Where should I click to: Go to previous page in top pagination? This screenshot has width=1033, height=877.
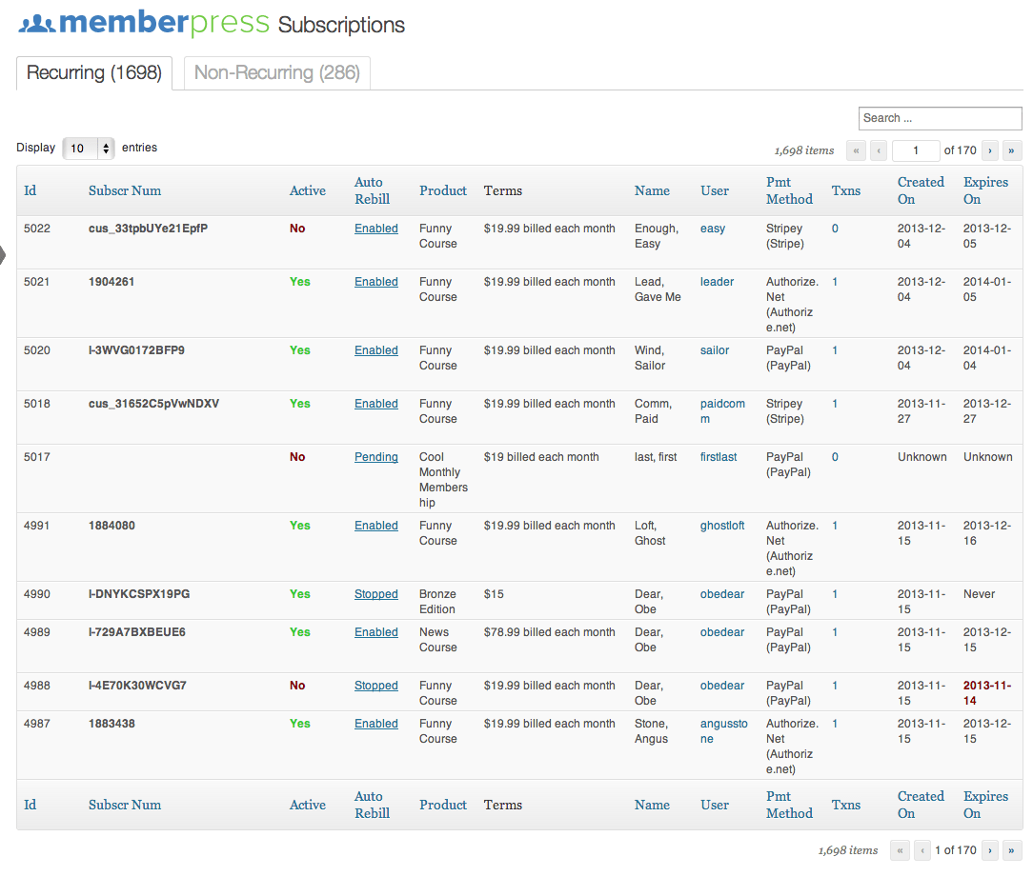point(879,150)
